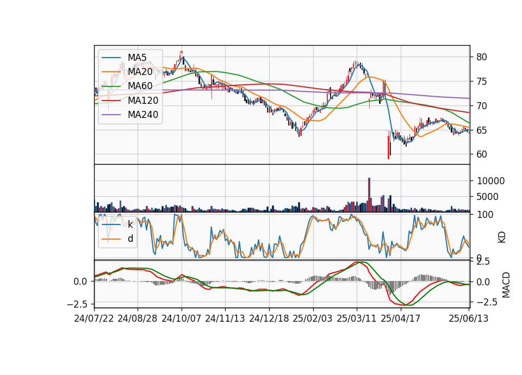
Task: Click the orange MA20 legend line sample
Action: tap(111, 72)
